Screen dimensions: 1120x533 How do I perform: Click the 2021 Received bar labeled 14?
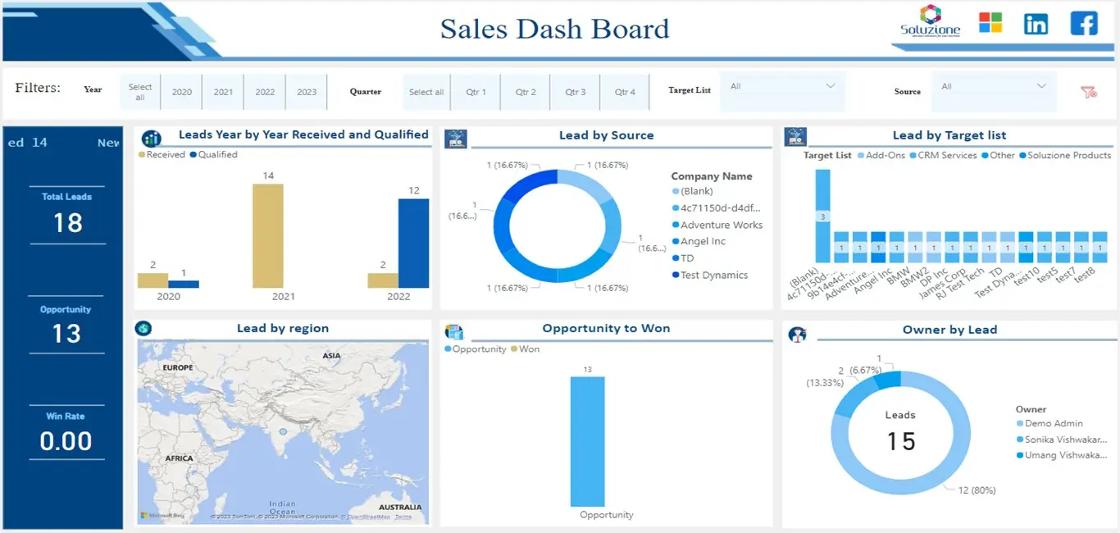(268, 235)
